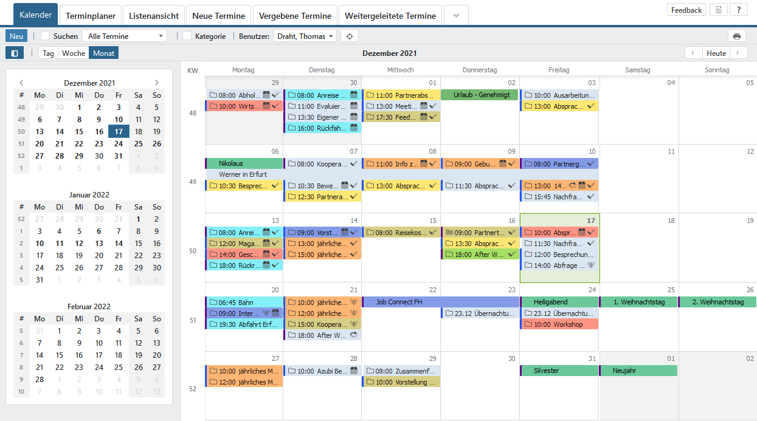Toggle the sidebar panel icon
The height and width of the screenshot is (421, 757).
click(x=15, y=53)
